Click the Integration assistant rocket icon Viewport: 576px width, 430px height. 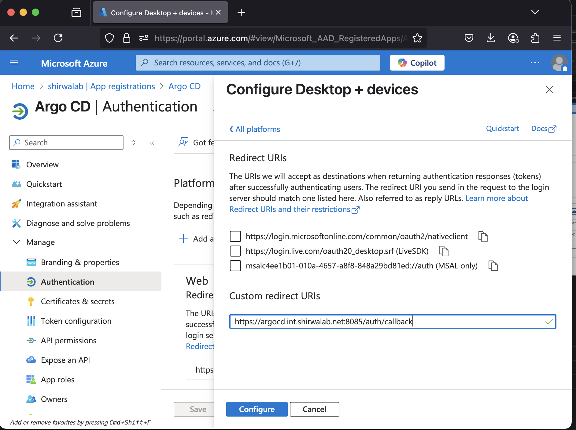tap(16, 204)
